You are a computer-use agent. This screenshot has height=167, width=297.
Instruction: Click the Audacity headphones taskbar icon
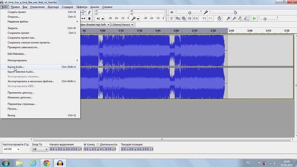pyautogui.click(x=60, y=163)
